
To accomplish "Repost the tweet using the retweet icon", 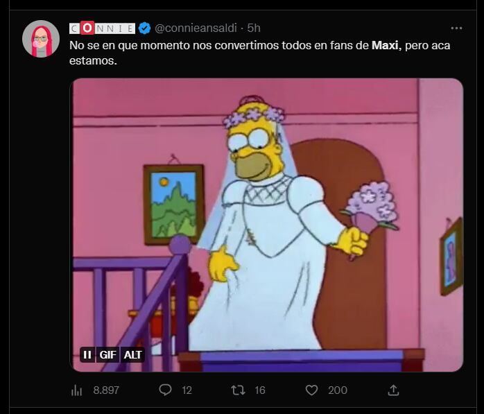I will coord(238,390).
